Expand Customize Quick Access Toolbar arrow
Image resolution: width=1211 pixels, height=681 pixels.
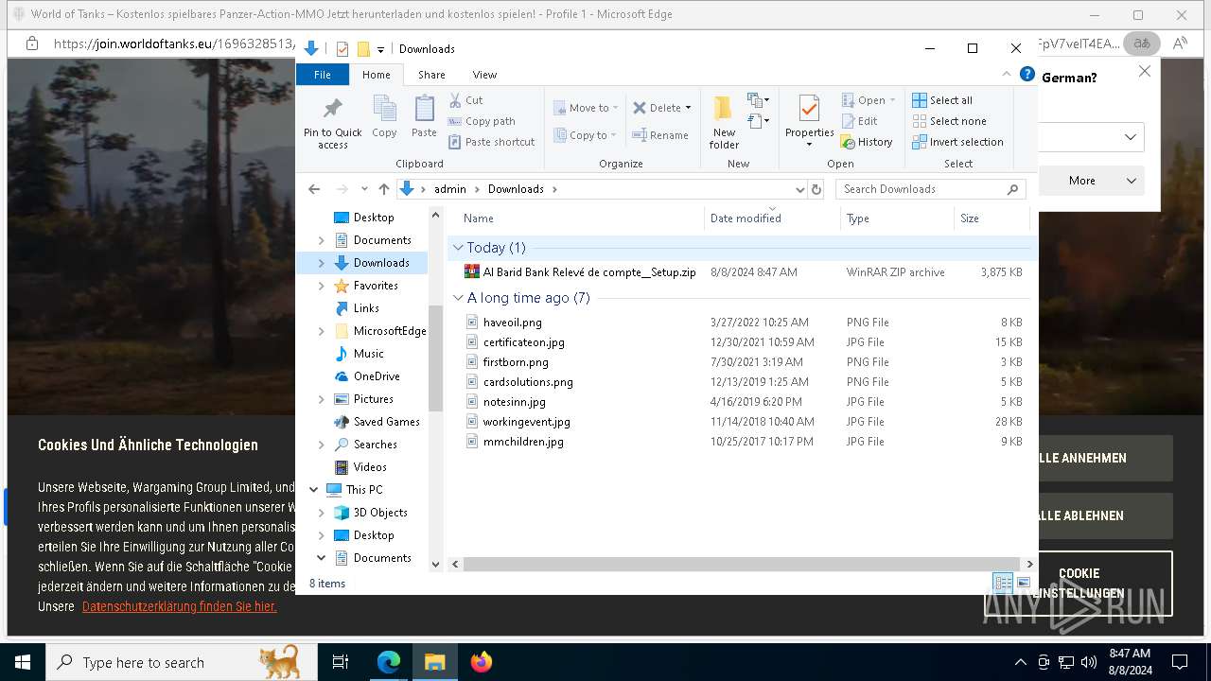tap(380, 49)
